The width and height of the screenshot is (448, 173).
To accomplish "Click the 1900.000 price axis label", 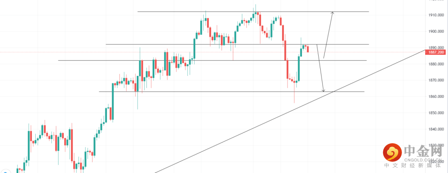I will 437,32.
